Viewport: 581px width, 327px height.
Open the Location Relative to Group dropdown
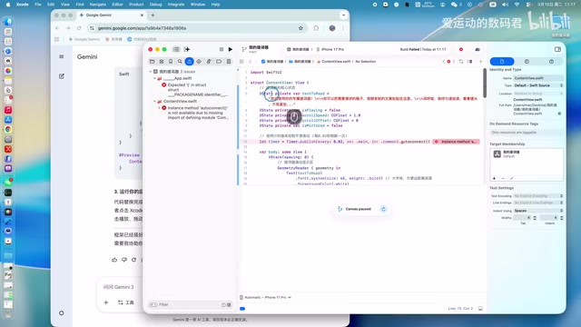[x=538, y=94]
